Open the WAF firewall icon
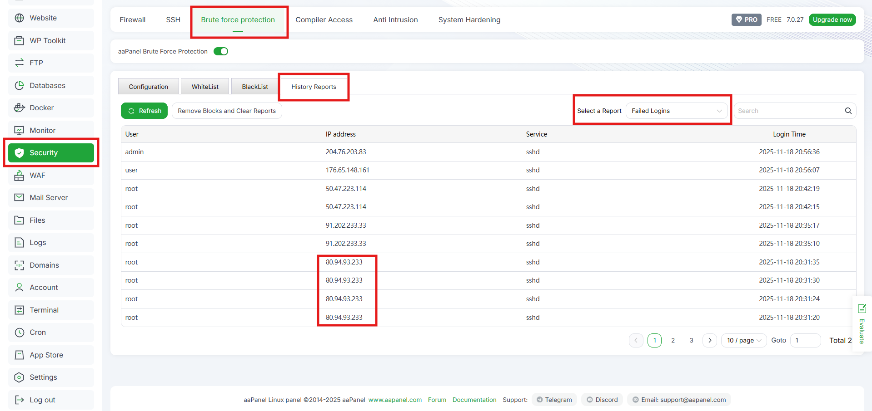872x411 pixels. pos(19,175)
